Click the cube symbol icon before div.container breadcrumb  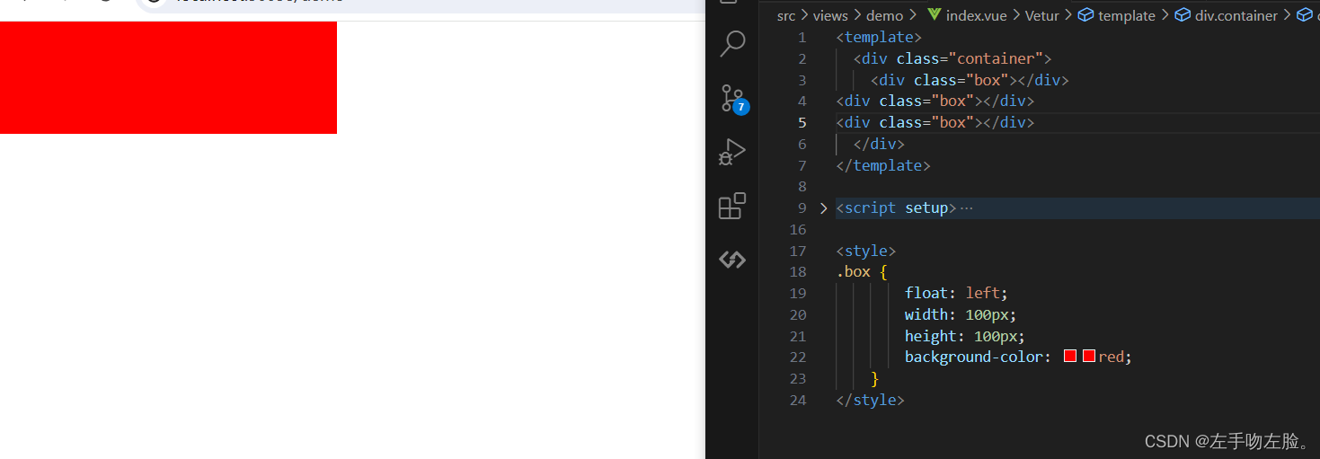point(1183,15)
